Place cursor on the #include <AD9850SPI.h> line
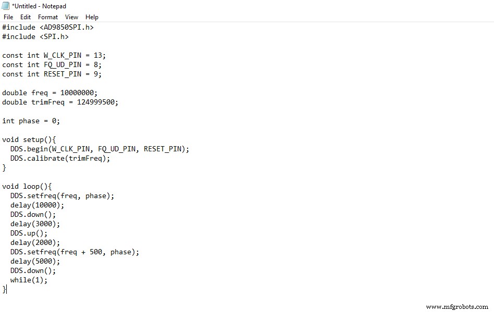Viewport: 494px width, 312px height. coord(48,27)
